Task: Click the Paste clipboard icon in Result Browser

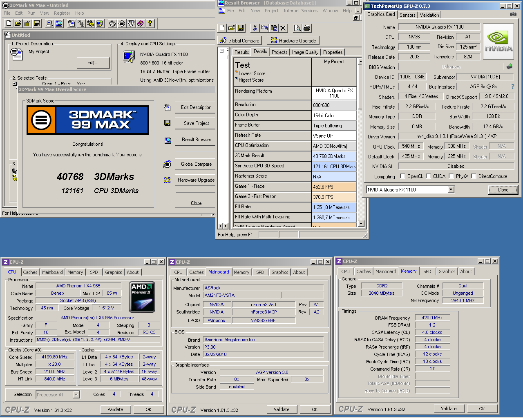Action: (x=274, y=28)
